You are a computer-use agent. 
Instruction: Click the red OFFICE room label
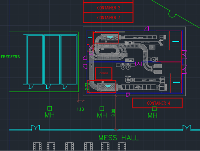(x=104, y=73)
